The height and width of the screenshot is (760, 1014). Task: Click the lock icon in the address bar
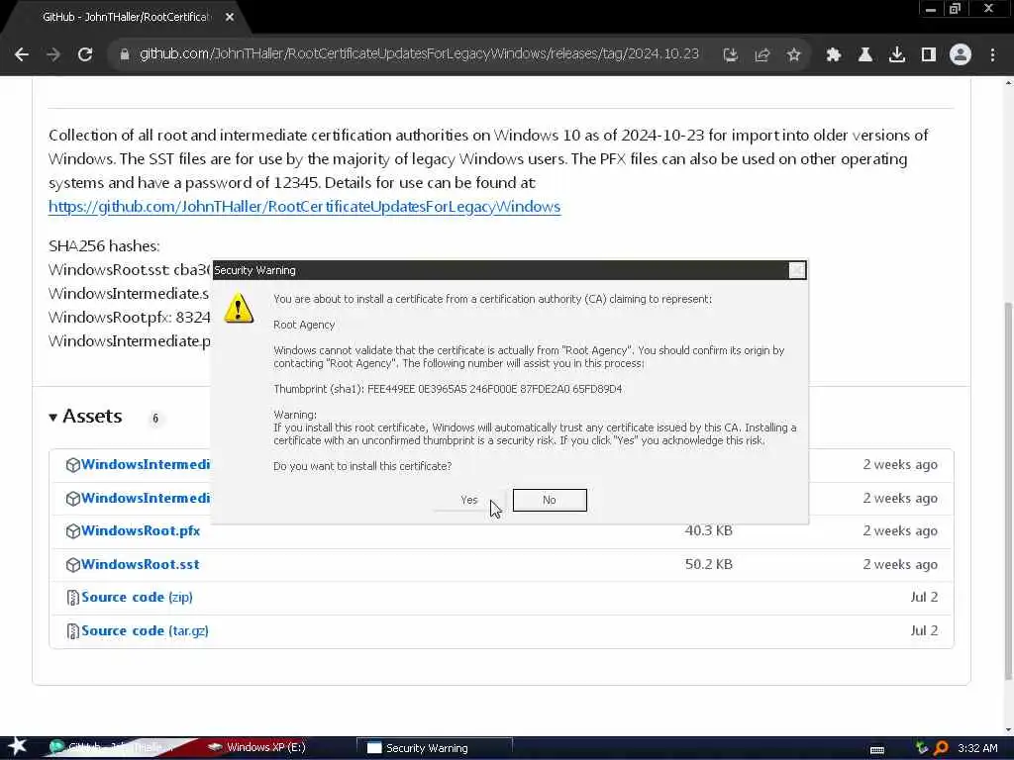(x=125, y=54)
